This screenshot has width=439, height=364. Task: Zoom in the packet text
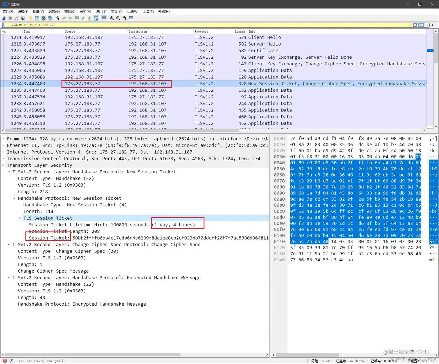(x=112, y=18)
